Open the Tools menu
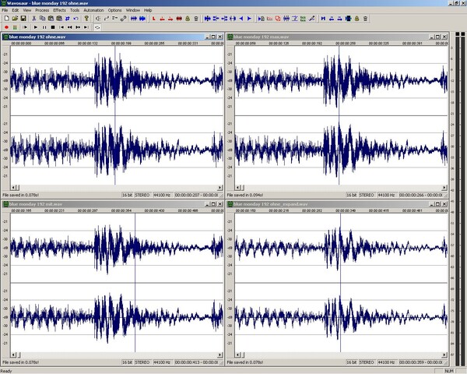Viewport: 467px width, 374px height. 75,10
